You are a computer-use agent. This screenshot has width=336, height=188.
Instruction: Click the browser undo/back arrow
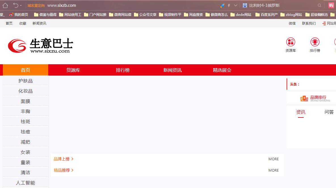(15, 5)
